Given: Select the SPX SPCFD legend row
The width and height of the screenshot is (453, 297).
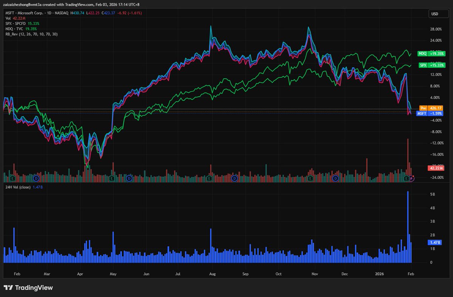Looking at the screenshot, I should click(x=22, y=23).
